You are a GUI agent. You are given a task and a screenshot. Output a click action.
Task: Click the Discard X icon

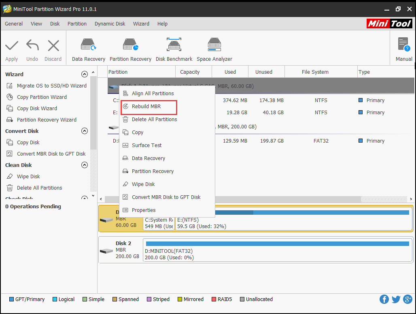point(53,45)
